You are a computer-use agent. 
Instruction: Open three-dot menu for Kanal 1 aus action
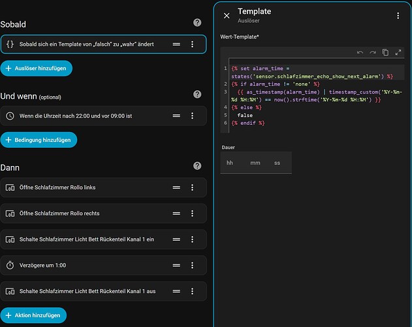pos(193,291)
